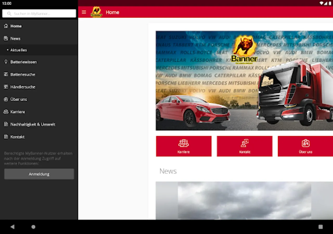The height and width of the screenshot is (234, 333).
Task: Click the Anmeldung login button
Action: (x=39, y=174)
